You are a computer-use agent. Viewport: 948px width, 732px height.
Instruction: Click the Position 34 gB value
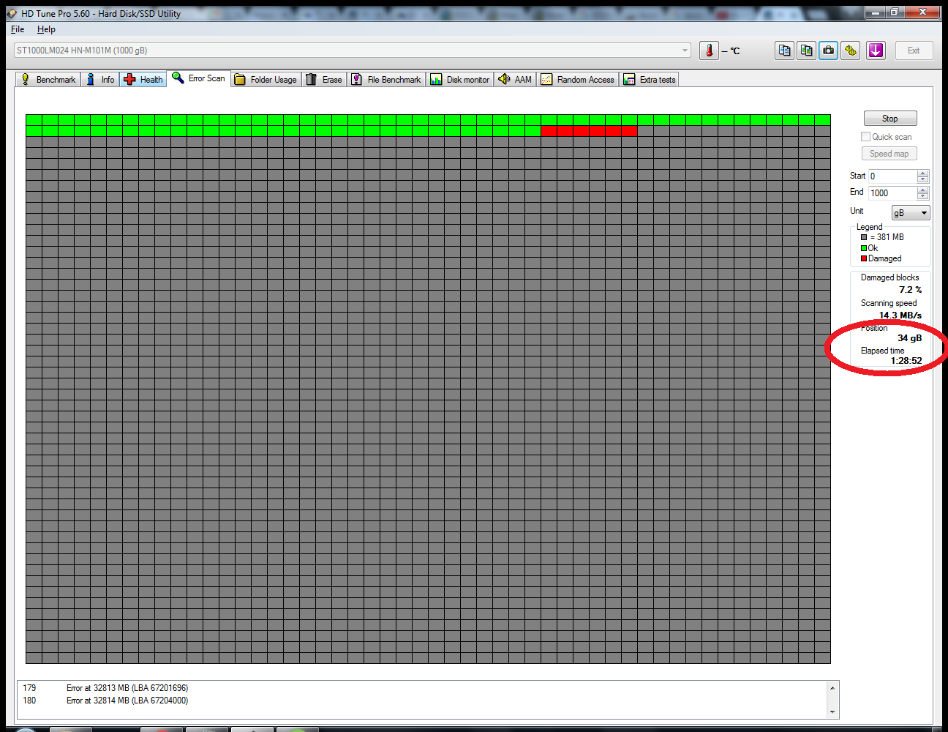coord(910,338)
